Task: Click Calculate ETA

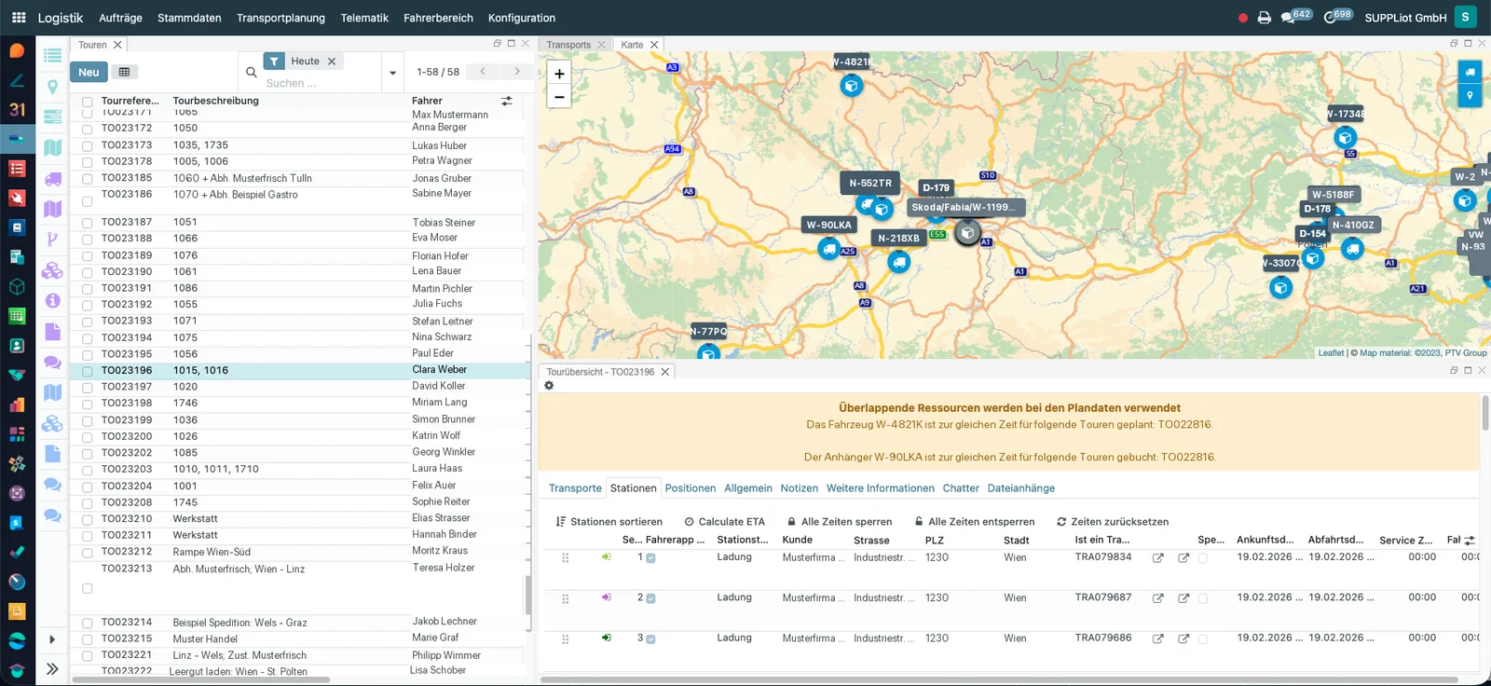Action: 724,522
